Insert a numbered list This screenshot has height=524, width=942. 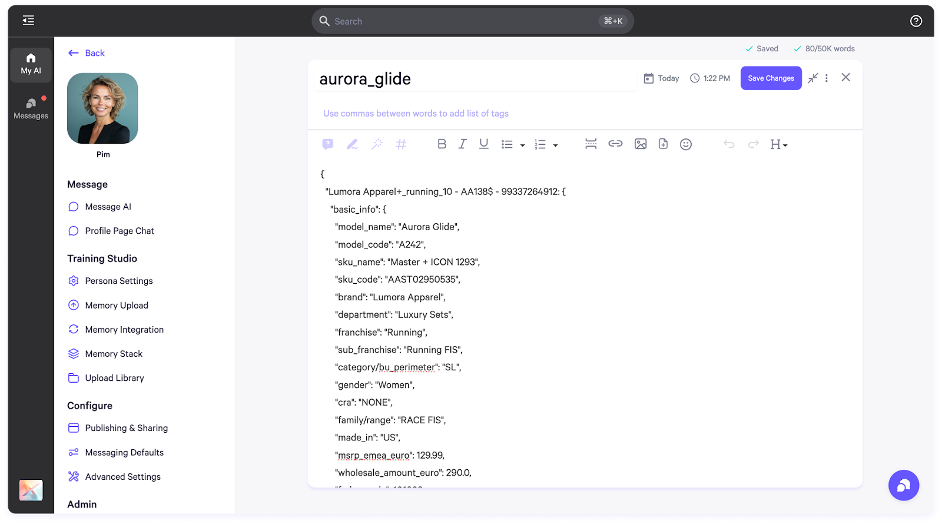(540, 144)
